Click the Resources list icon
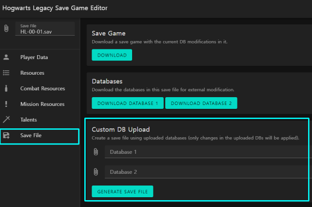The height and width of the screenshot is (207, 312). click(6, 73)
